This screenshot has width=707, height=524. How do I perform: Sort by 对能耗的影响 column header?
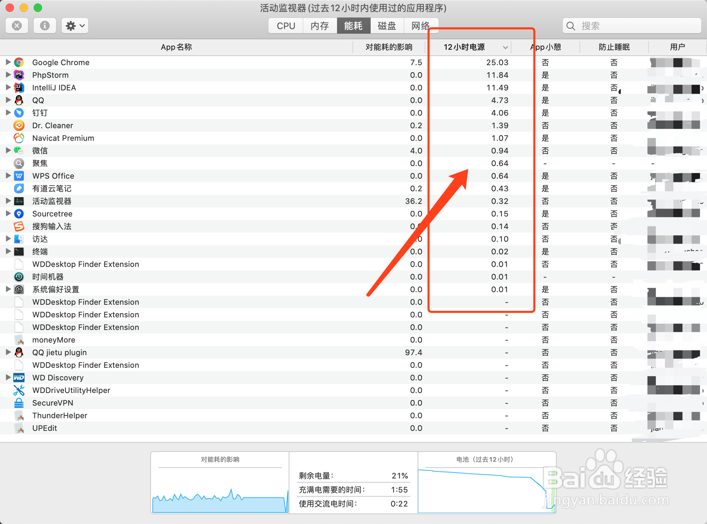[x=389, y=47]
